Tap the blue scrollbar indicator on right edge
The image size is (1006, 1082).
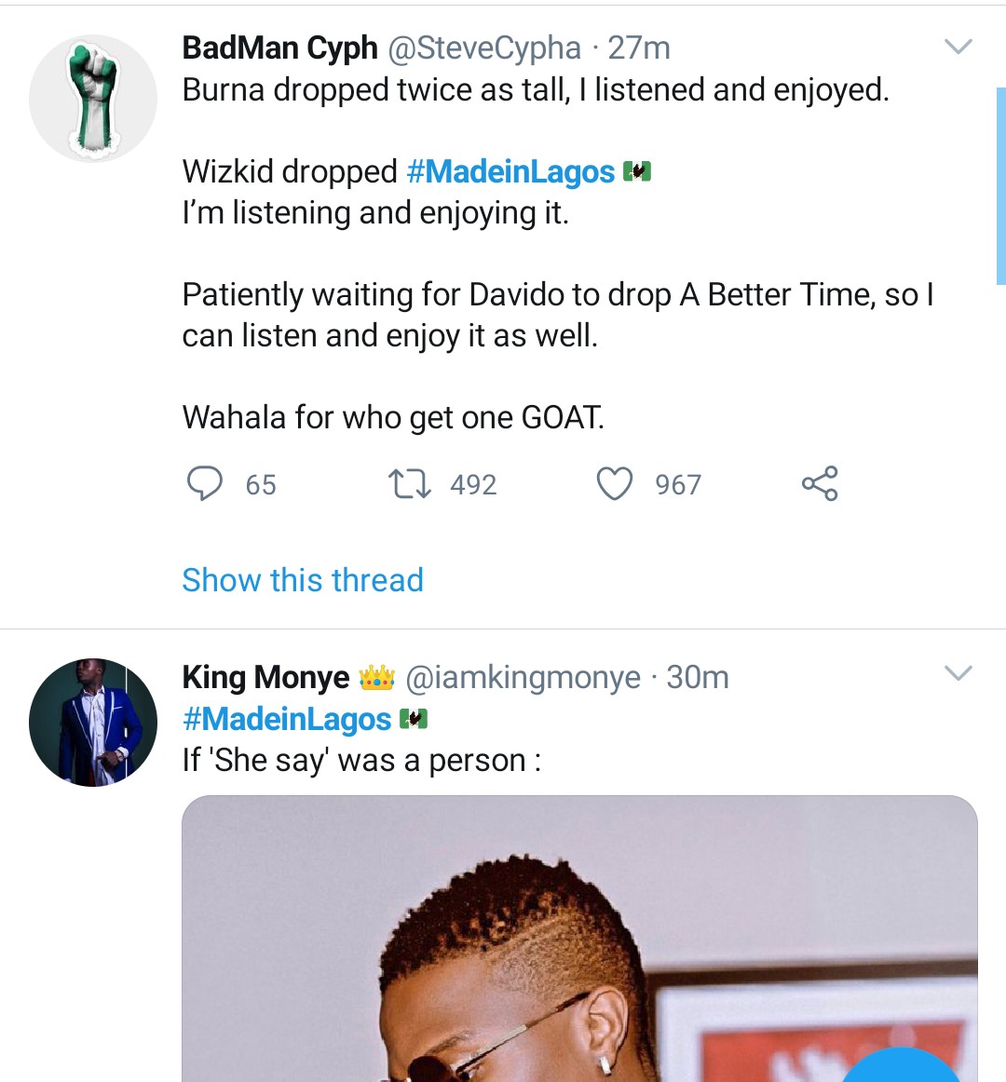[x=1000, y=186]
